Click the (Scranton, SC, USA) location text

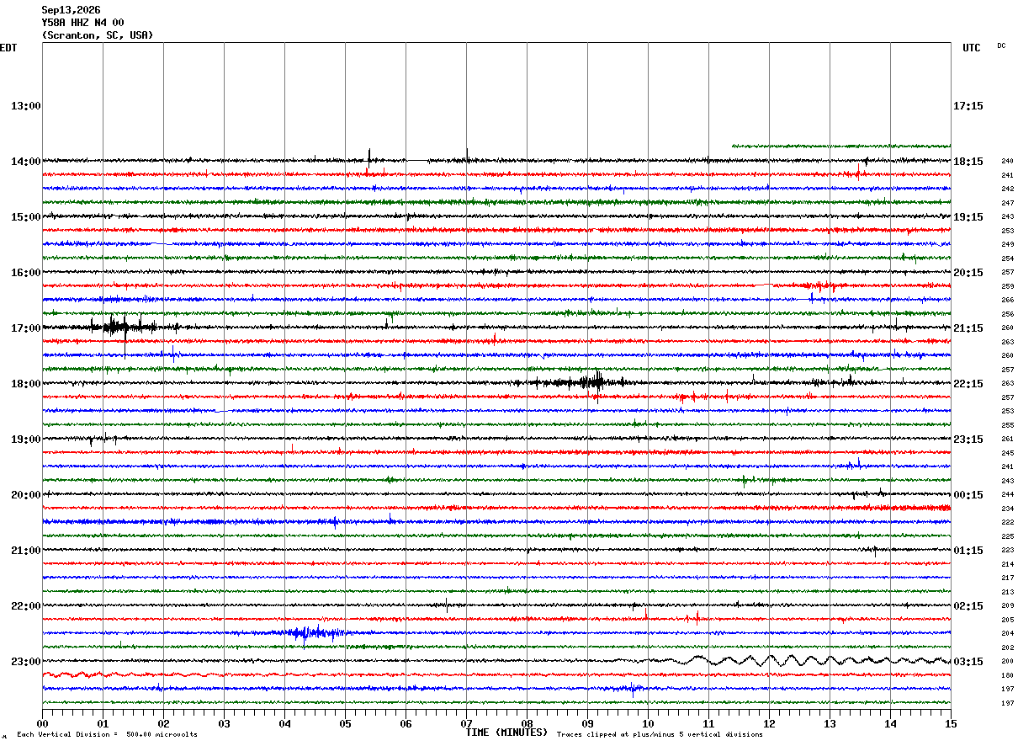(98, 35)
